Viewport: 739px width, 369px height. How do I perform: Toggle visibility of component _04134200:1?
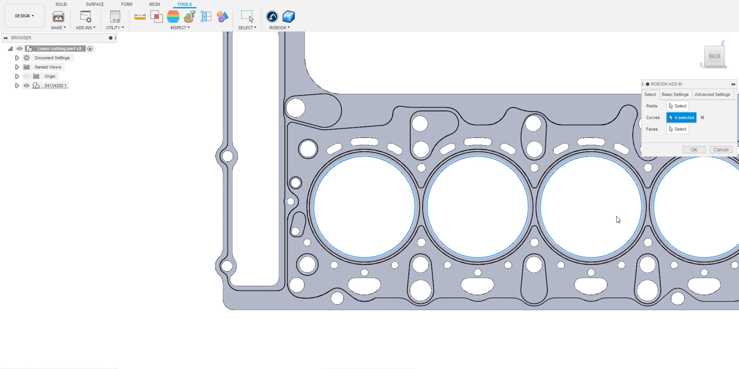tap(27, 86)
